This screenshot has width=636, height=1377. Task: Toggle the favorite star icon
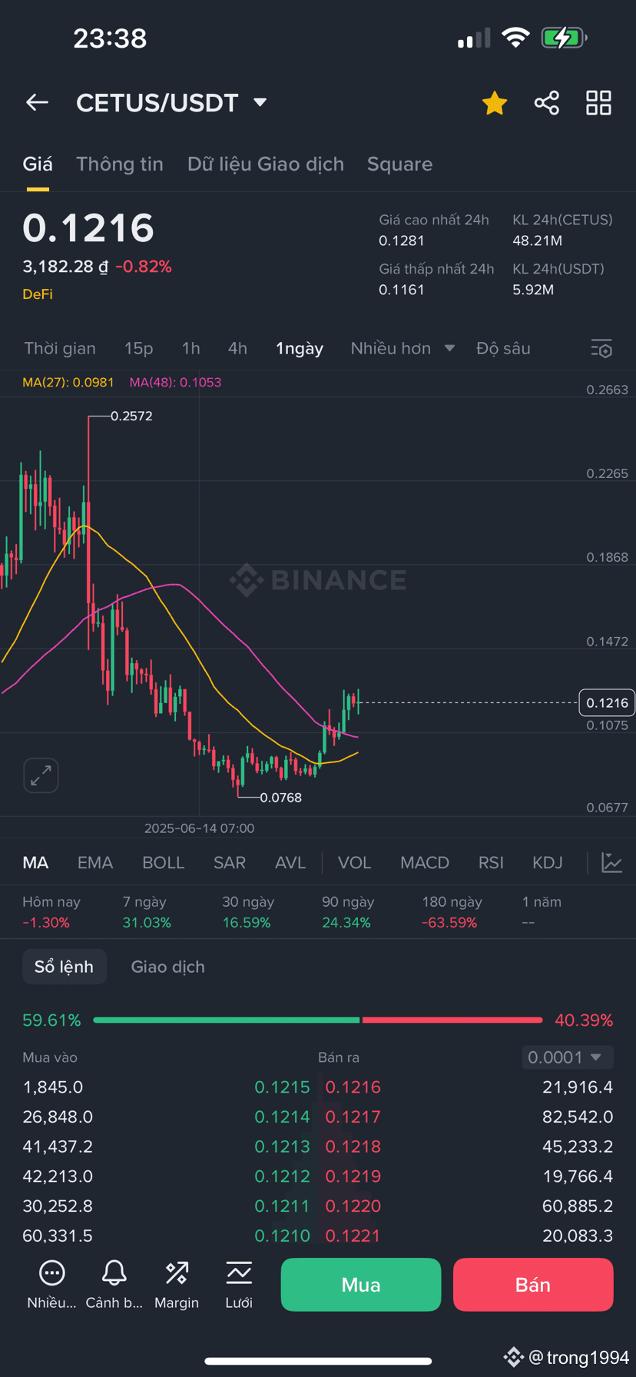coord(495,103)
